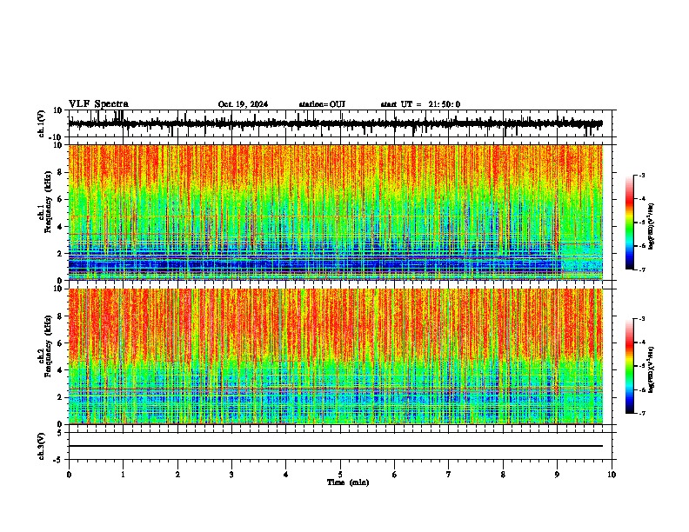Click the ch.2 log(PSD) color scale caption
Screen dimensions: 689x532
point(651,369)
